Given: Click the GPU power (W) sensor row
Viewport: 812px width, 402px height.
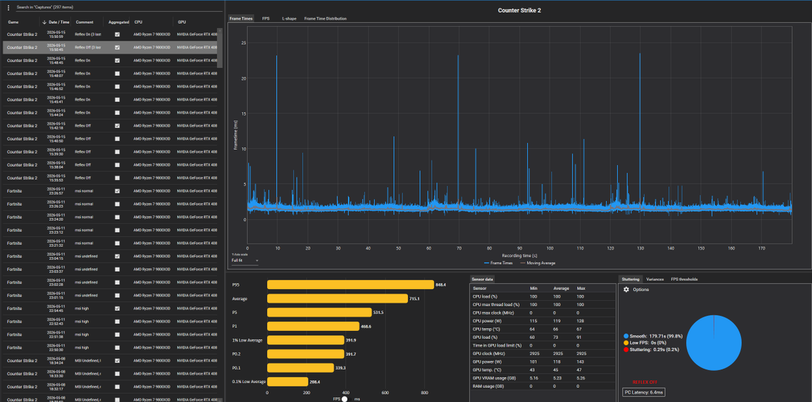Looking at the screenshot, I should click(x=542, y=361).
